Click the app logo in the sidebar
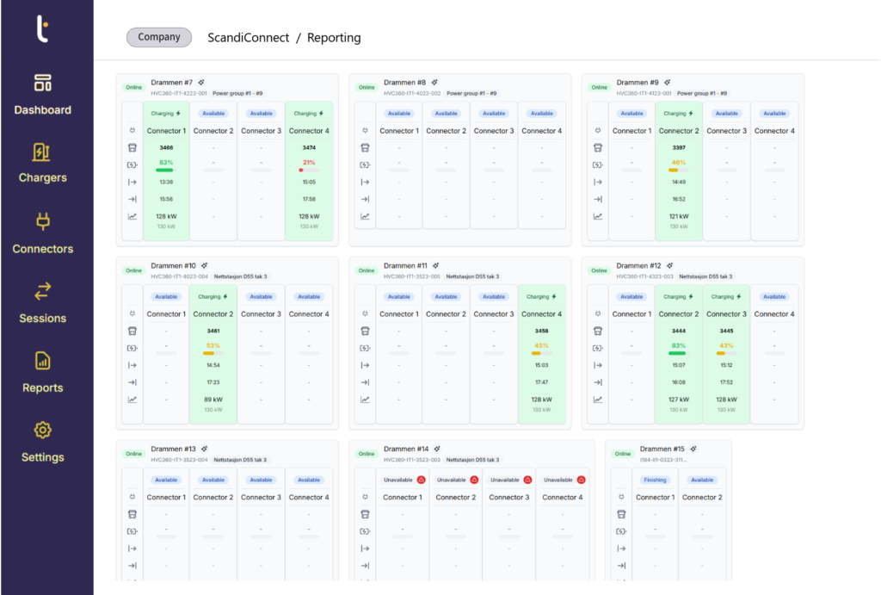This screenshot has height=595, width=881. [42, 29]
